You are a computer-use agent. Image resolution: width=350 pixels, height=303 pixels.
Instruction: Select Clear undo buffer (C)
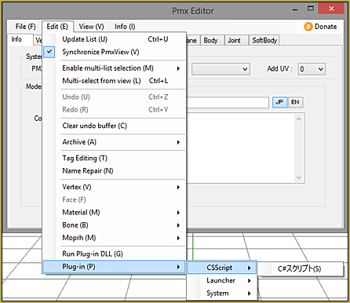[115, 126]
